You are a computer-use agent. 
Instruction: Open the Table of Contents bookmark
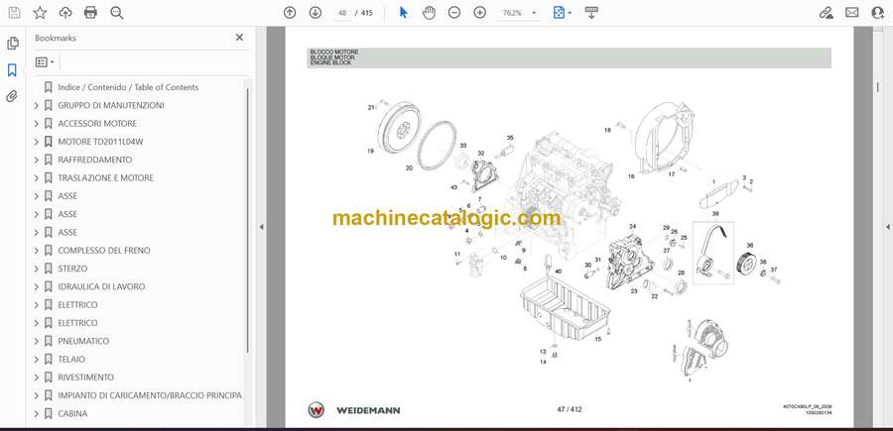point(127,87)
